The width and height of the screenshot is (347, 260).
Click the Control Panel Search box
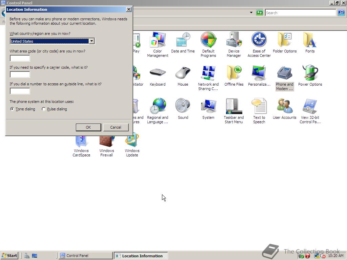coord(301,13)
